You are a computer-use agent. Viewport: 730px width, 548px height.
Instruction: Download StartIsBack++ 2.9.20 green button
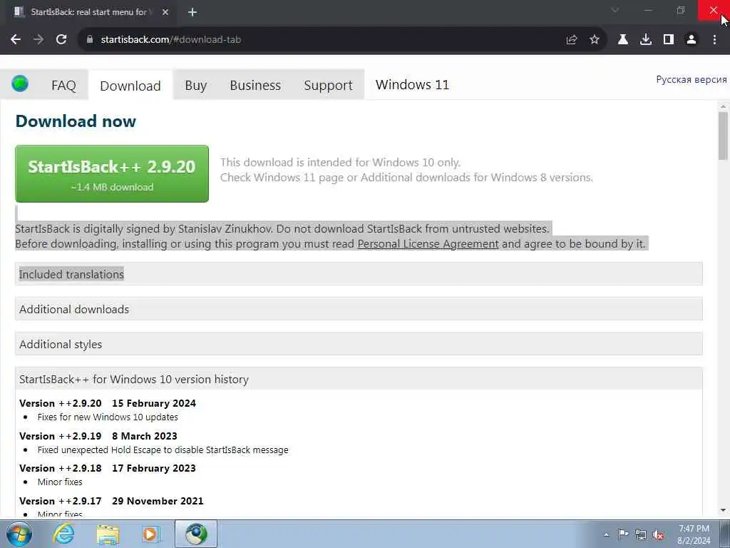point(112,174)
